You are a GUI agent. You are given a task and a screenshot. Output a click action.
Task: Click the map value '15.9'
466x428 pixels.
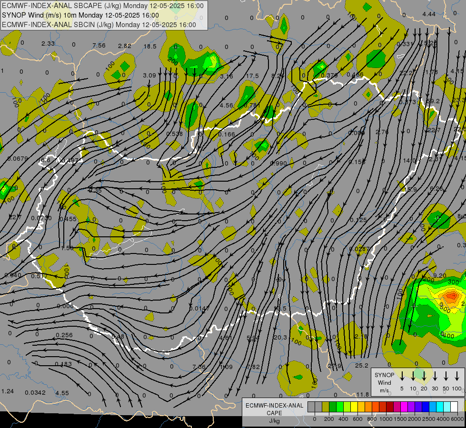tap(410, 189)
